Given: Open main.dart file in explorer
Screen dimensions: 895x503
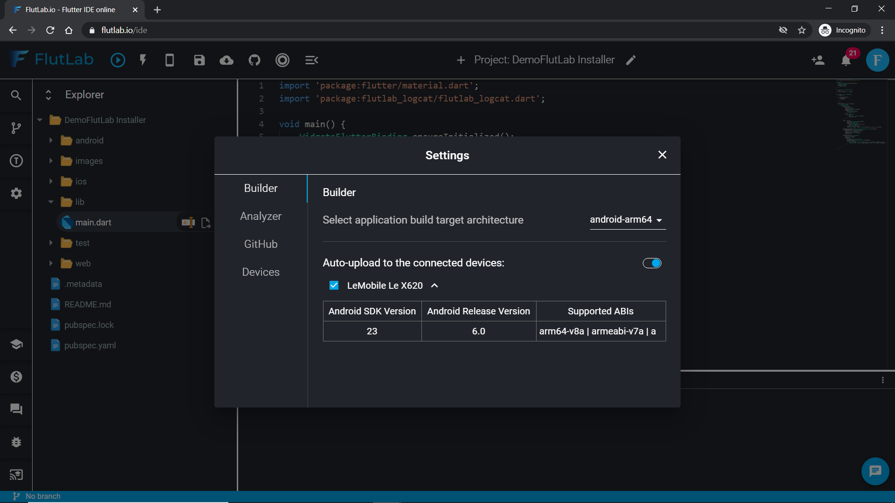Looking at the screenshot, I should (x=93, y=223).
